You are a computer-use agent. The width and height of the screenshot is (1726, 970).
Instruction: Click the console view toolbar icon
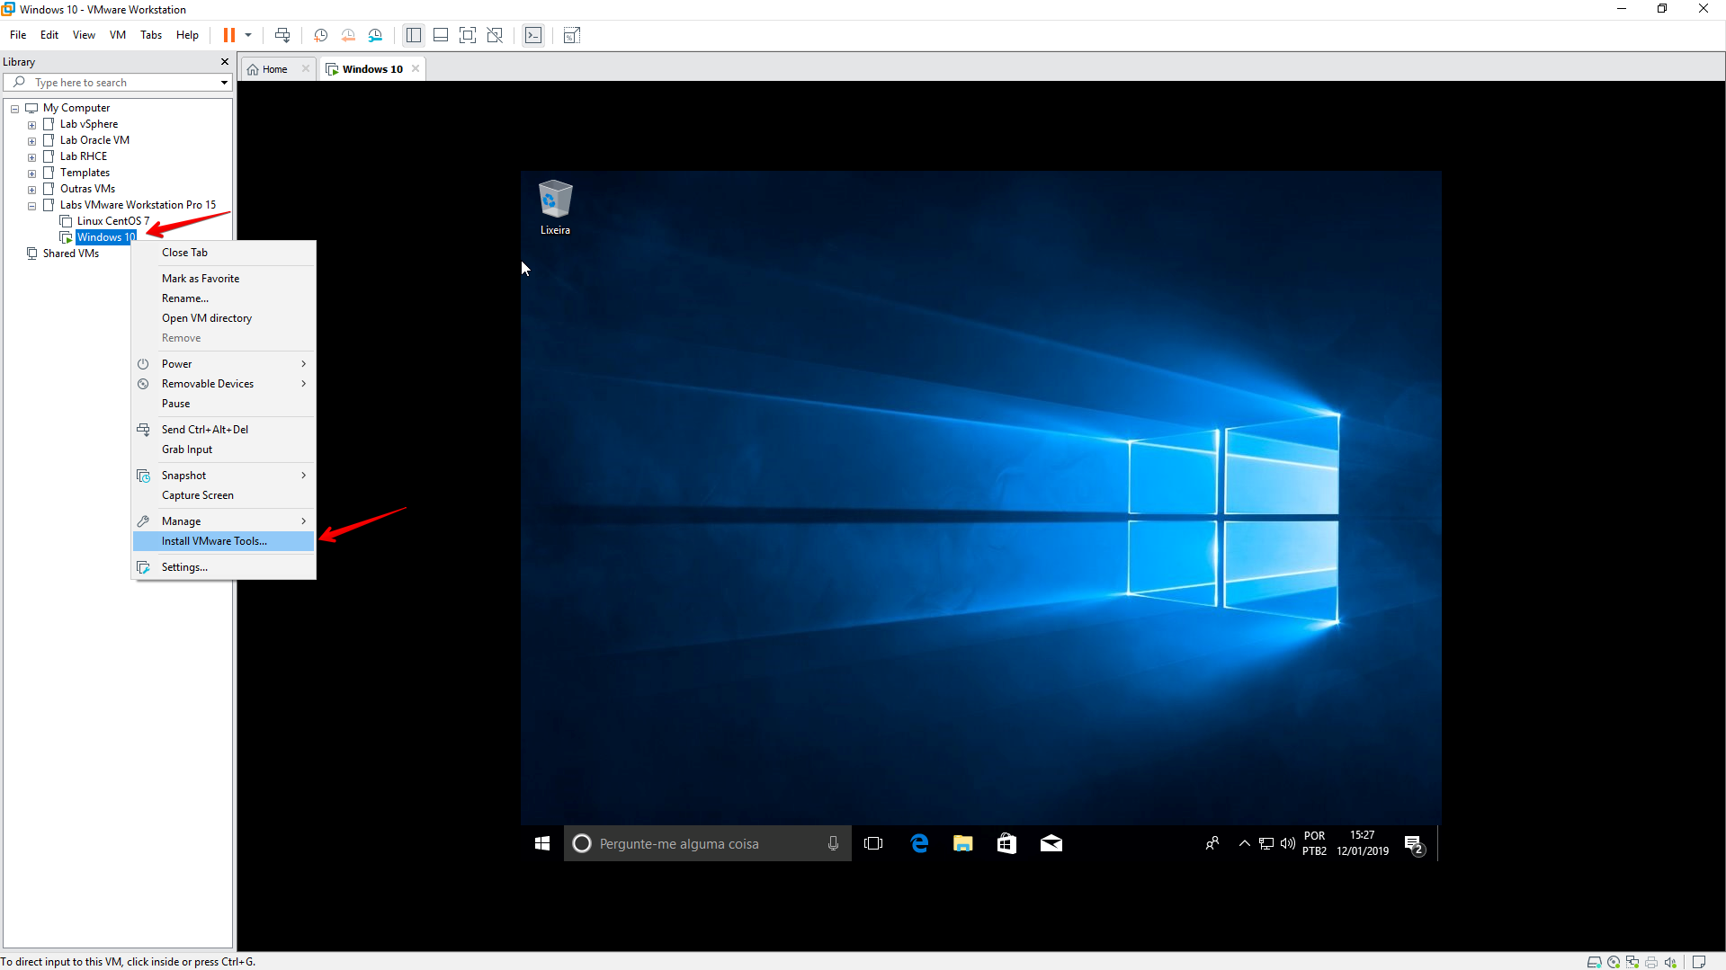click(533, 35)
